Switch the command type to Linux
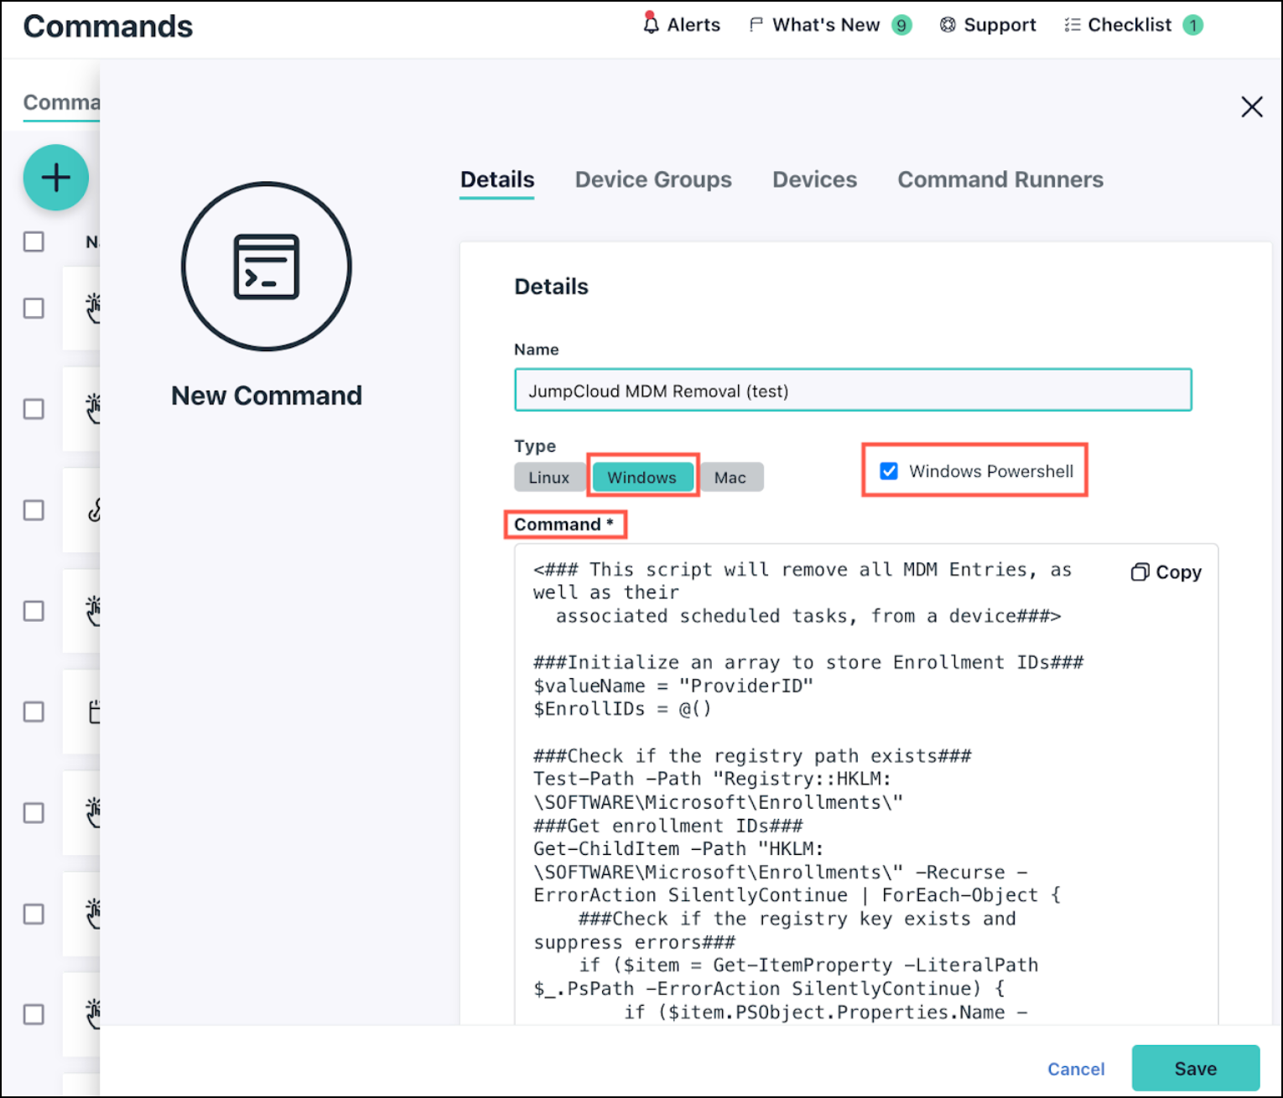Screen dimensions: 1283x1098 pos(550,477)
